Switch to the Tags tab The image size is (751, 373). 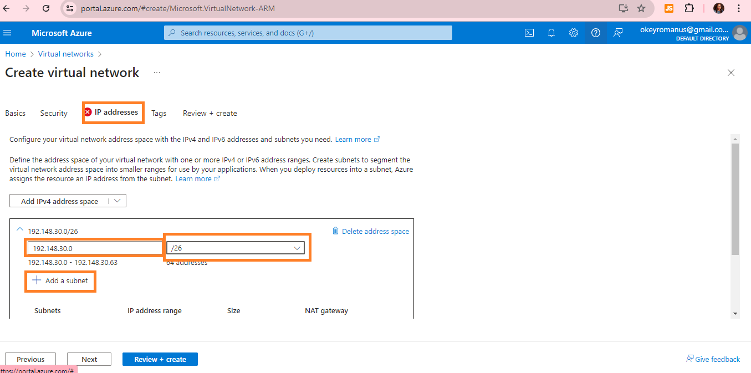(159, 113)
